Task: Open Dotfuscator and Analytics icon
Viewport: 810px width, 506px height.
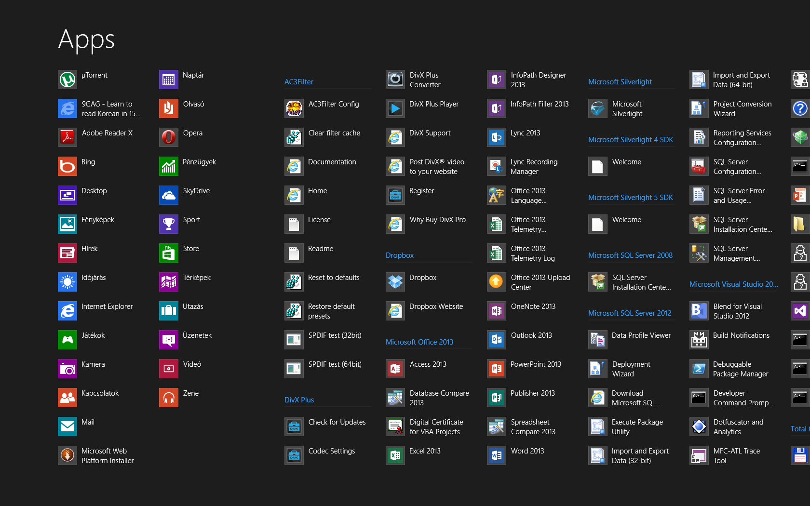Action: pos(699,426)
